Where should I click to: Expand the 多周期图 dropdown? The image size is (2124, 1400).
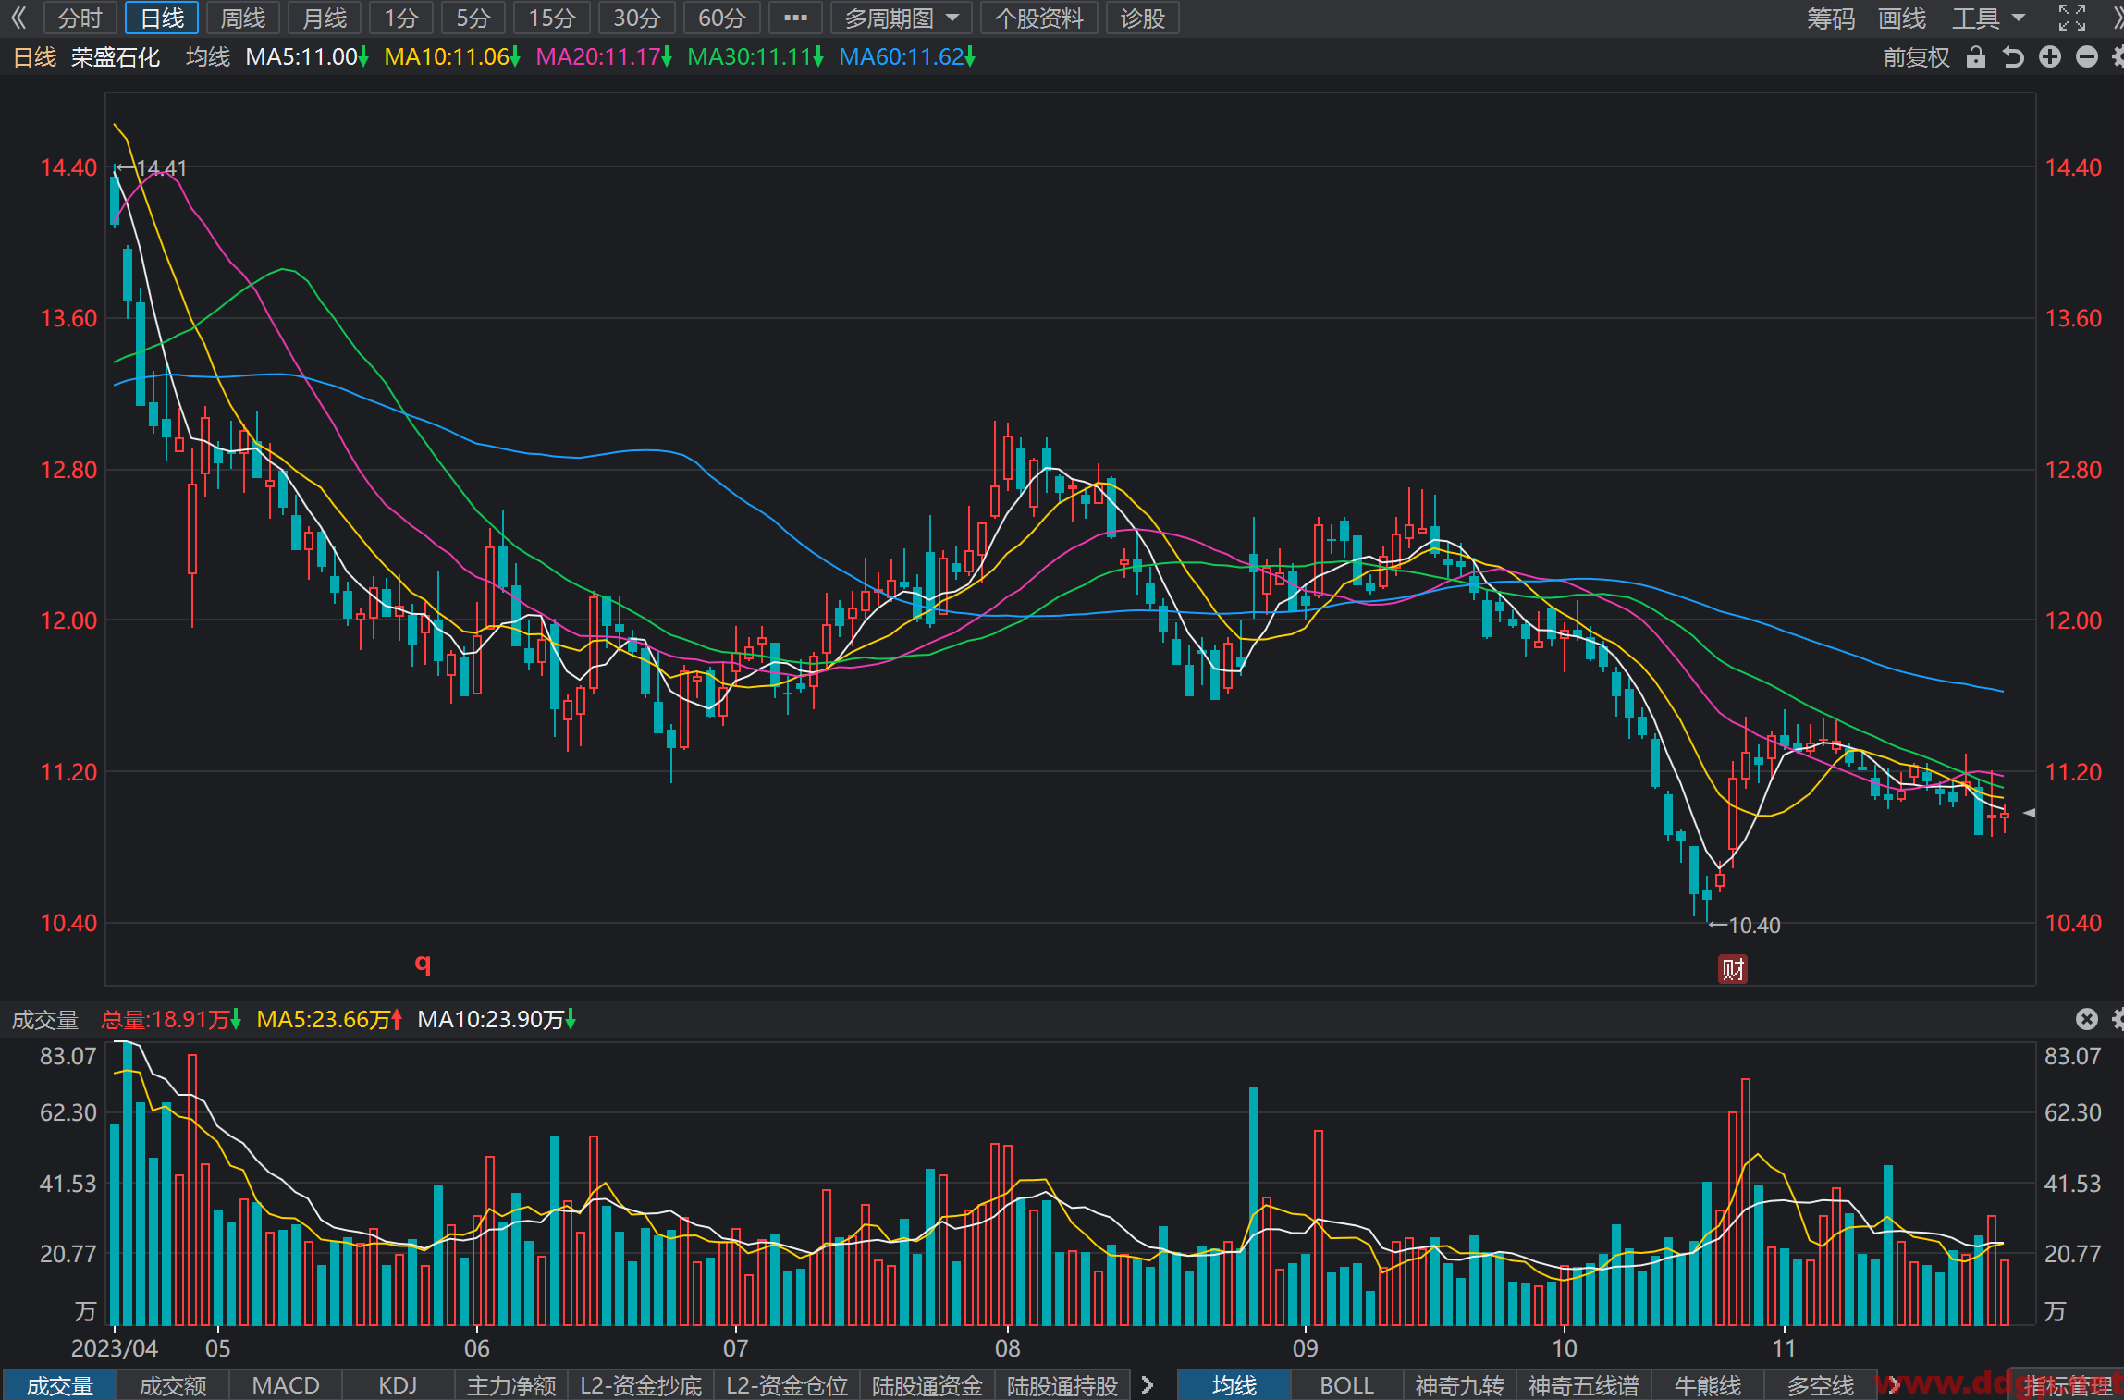pos(901,18)
